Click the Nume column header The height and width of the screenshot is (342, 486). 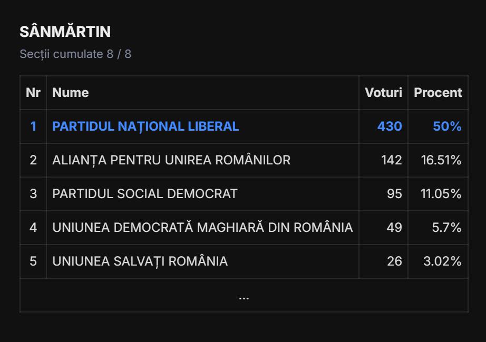point(71,93)
